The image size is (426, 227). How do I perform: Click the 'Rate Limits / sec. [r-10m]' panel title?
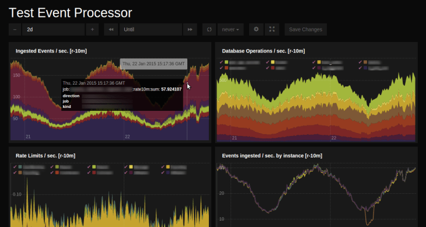point(46,156)
